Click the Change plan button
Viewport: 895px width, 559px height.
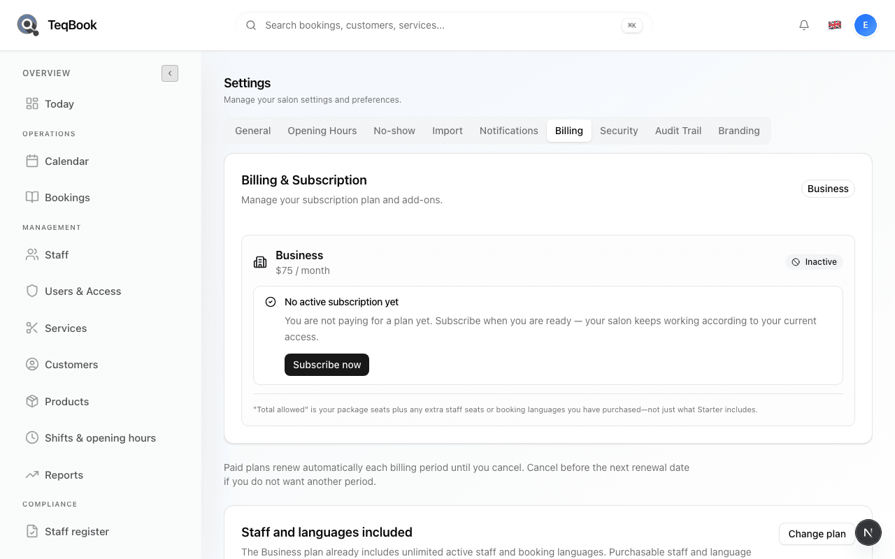tap(817, 534)
